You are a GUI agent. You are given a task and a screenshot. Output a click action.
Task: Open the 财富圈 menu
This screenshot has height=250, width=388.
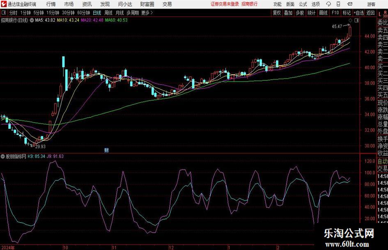pos(147,4)
